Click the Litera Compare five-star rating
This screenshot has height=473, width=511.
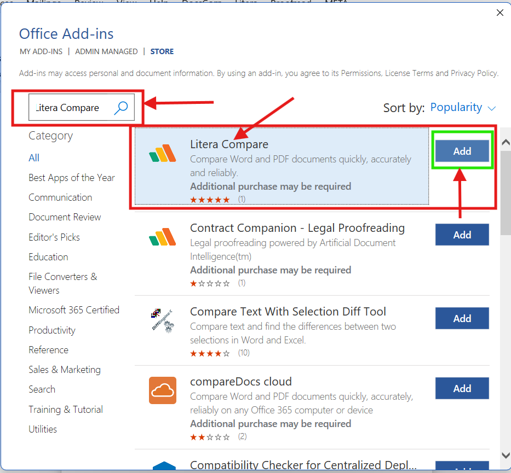pyautogui.click(x=210, y=199)
